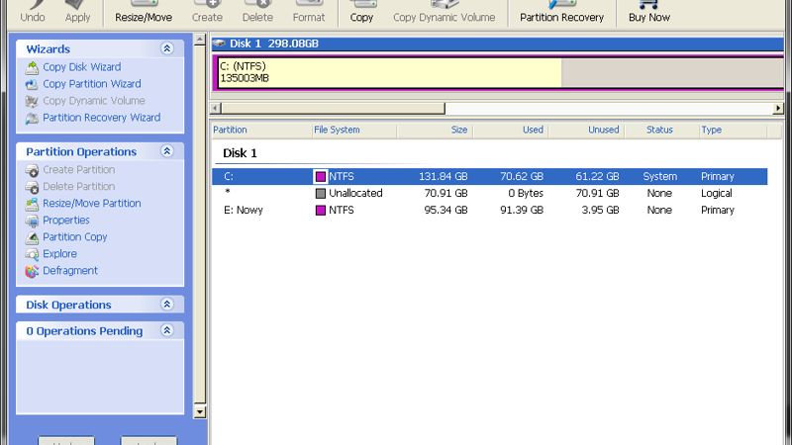Select the Explore operation
Image resolution: width=792 pixels, height=445 pixels.
point(59,253)
